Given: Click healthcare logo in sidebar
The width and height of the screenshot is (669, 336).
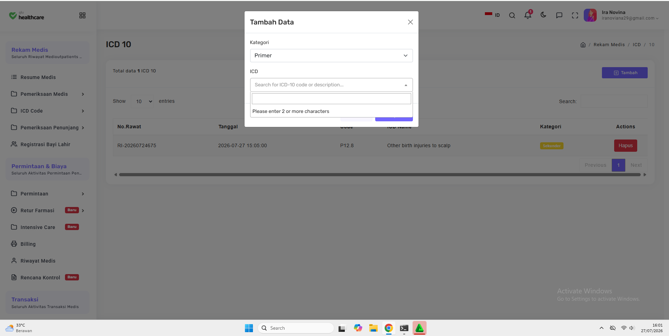Looking at the screenshot, I should click(x=27, y=16).
